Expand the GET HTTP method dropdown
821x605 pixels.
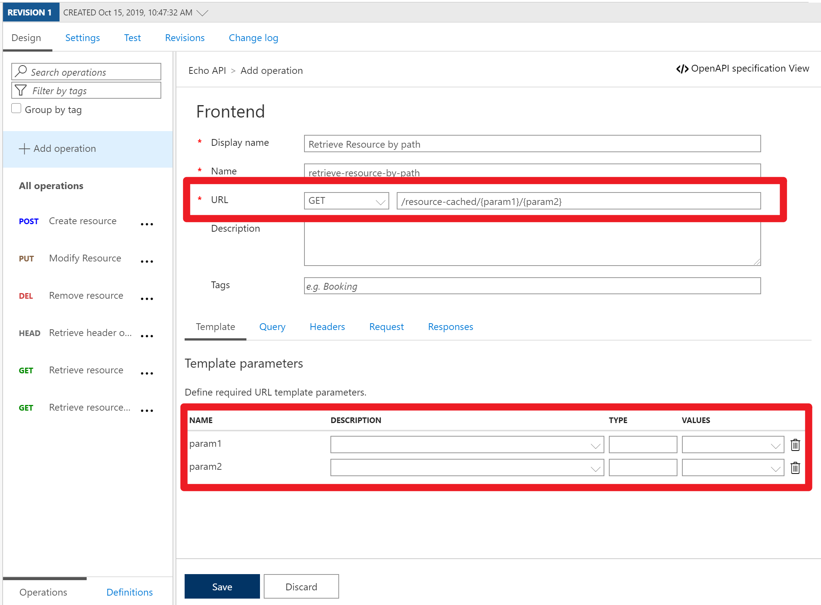[346, 201]
